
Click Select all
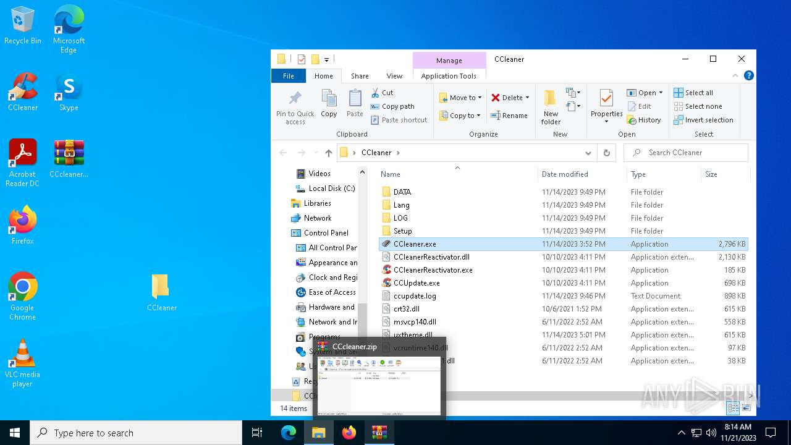pos(693,93)
